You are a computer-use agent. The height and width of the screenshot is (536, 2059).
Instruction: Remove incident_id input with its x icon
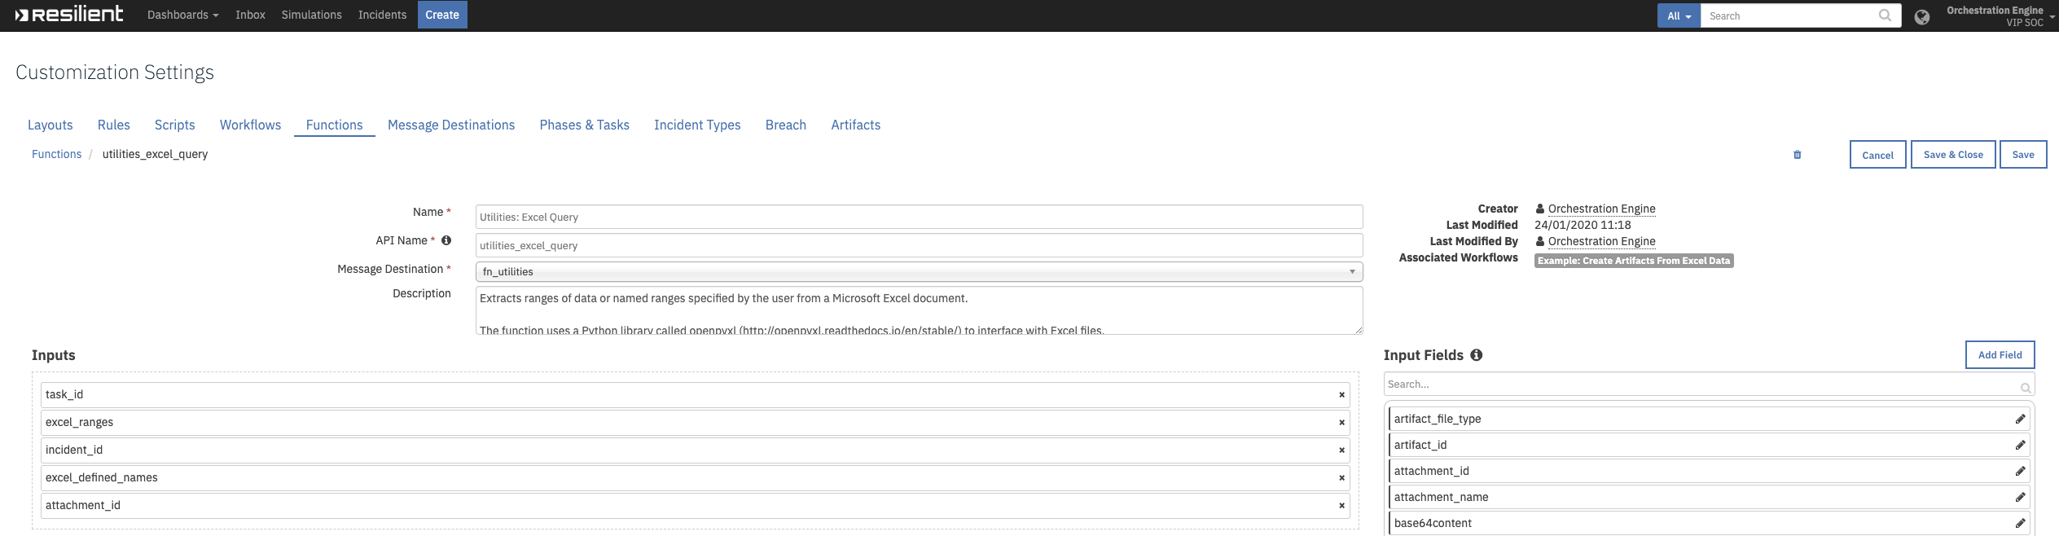coord(1341,450)
